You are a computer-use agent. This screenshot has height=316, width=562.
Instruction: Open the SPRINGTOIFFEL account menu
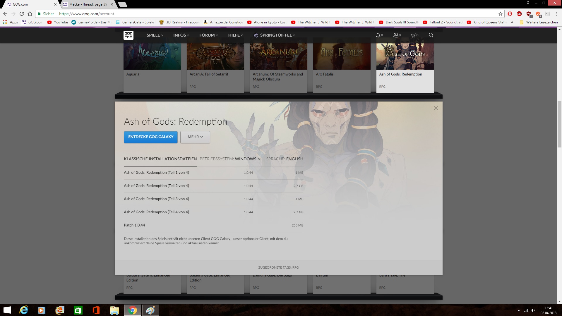(x=274, y=35)
